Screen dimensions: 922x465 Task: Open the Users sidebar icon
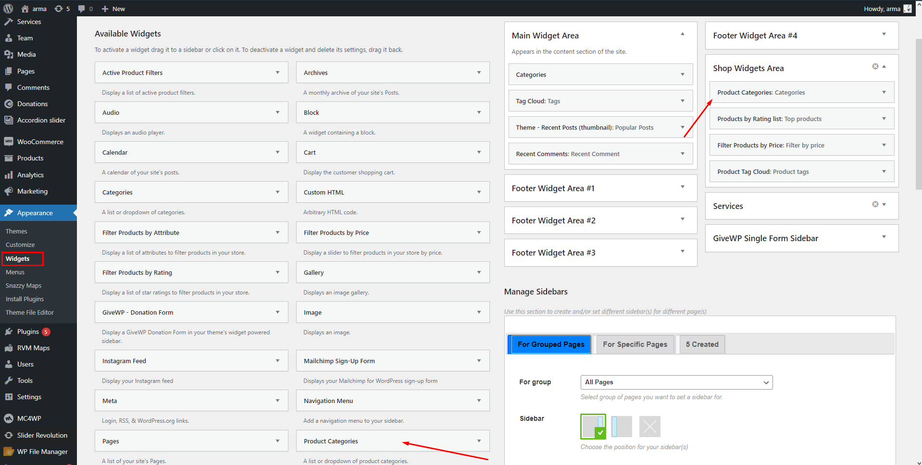(9, 364)
